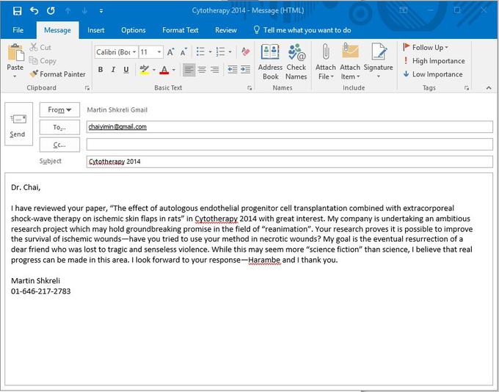Increase the paragraph indent

(245, 70)
